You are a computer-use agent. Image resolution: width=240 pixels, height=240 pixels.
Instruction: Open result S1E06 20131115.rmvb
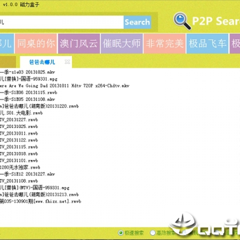pyautogui.click(x=29, y=93)
